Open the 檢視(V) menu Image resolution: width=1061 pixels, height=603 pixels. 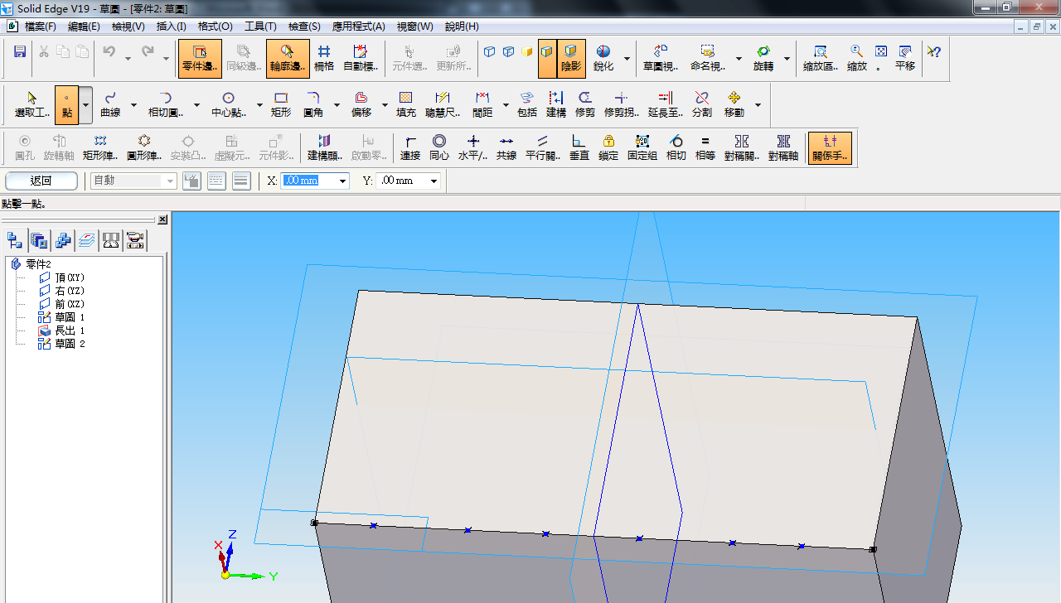click(128, 27)
